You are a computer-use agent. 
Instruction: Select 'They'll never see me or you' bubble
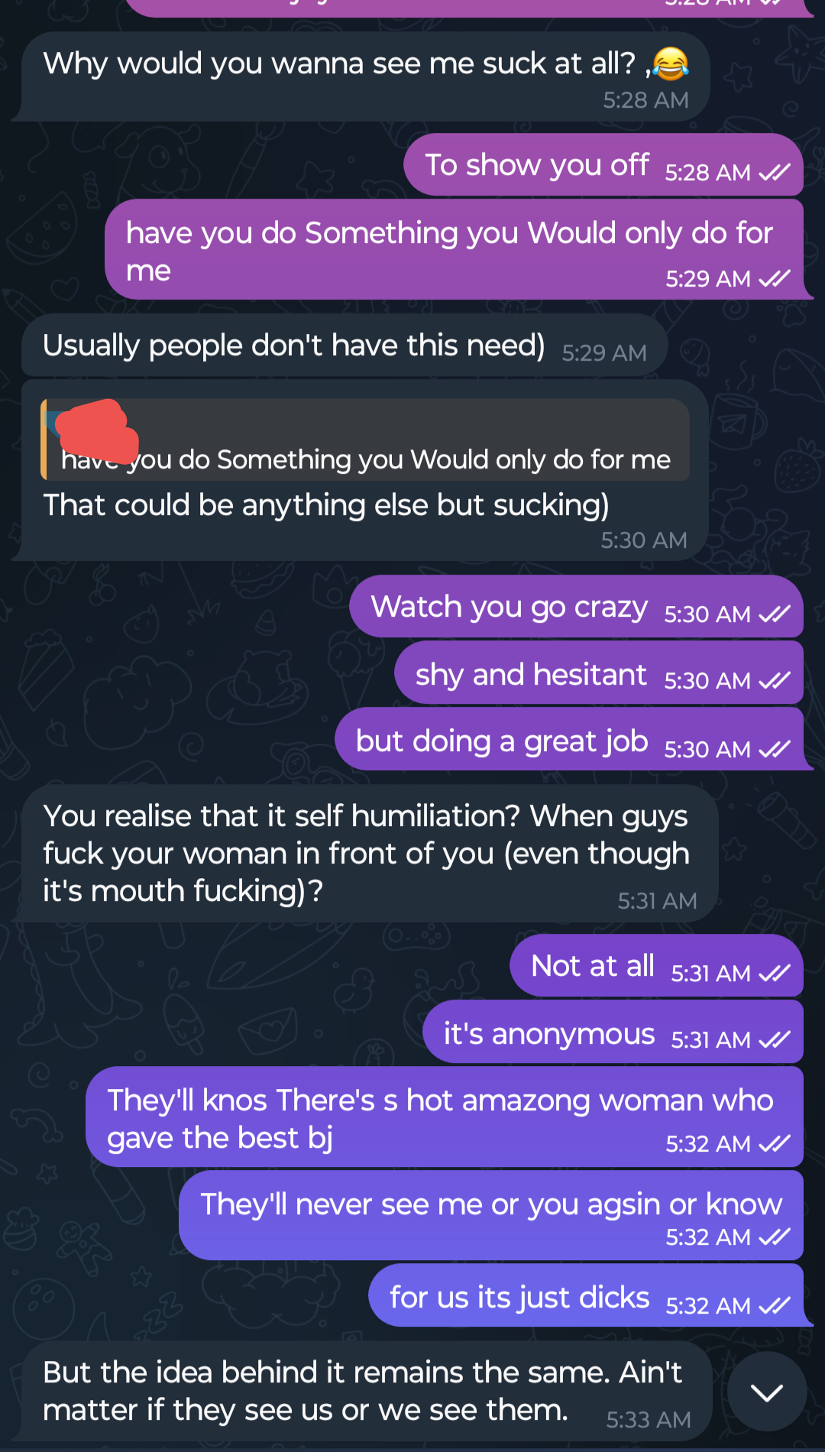click(x=491, y=1216)
